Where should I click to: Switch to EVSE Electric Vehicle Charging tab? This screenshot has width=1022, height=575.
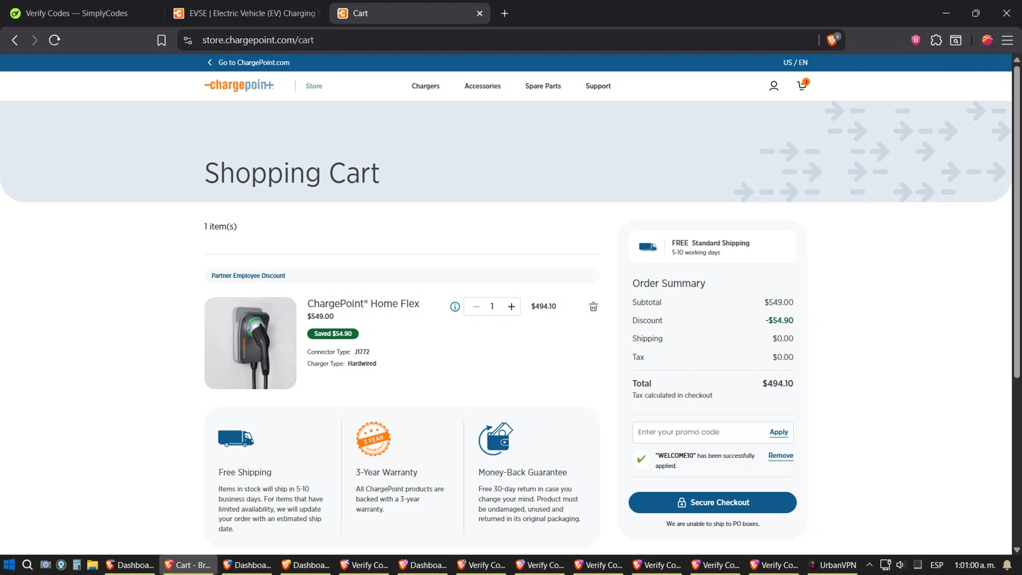(x=246, y=13)
